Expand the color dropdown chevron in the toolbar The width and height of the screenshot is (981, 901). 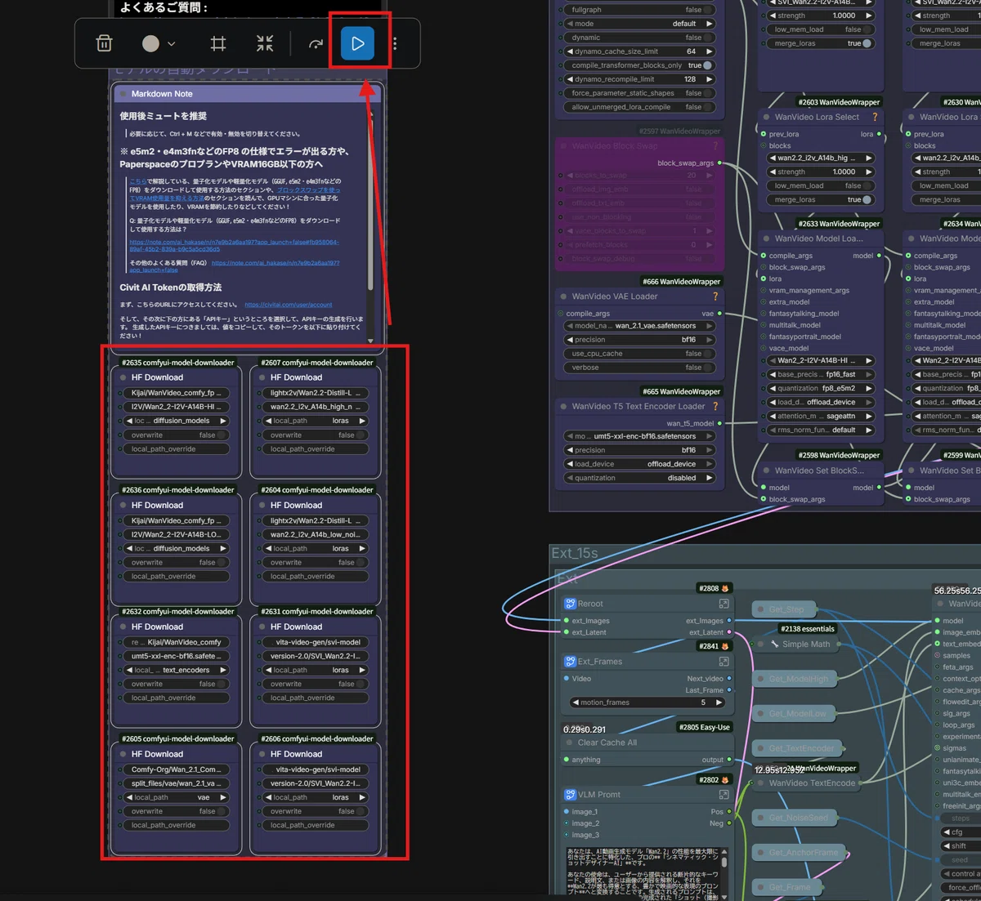point(171,44)
